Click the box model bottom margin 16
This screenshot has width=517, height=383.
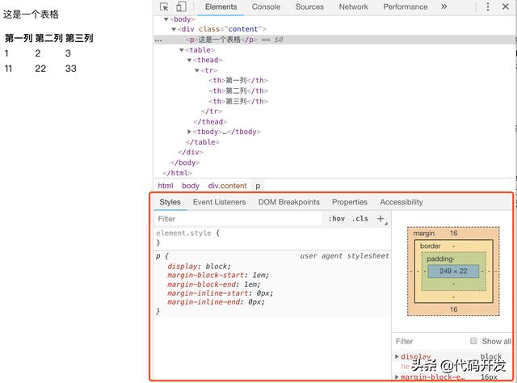tap(453, 309)
